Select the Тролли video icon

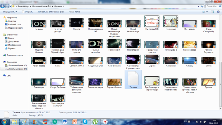(208, 82)
